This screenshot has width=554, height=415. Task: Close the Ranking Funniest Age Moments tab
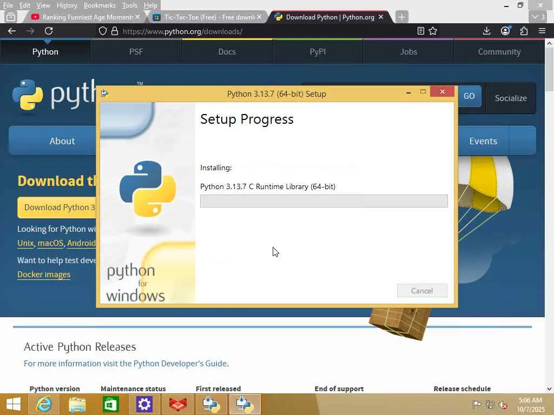[x=137, y=17]
